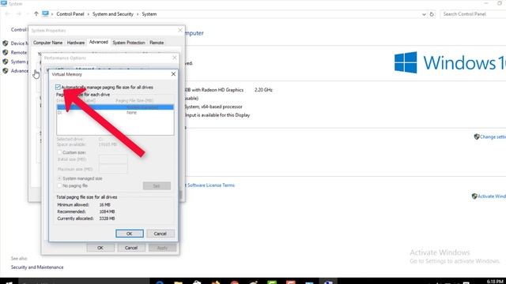Screen dimensions: 506x284
Task: Go back using the back arrow
Action: (7, 14)
